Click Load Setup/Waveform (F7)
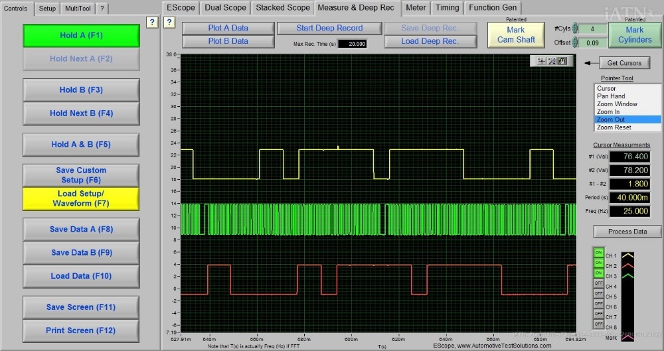Screen dimensions: 664x351 (x=81, y=198)
